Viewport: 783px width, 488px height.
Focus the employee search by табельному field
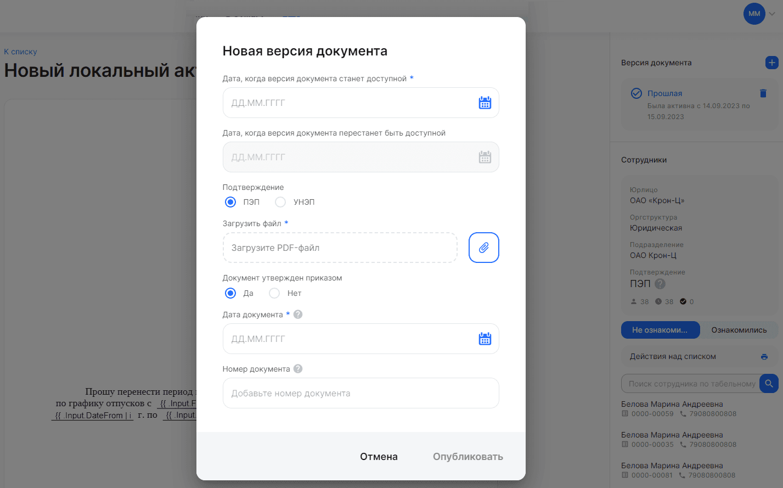point(690,384)
